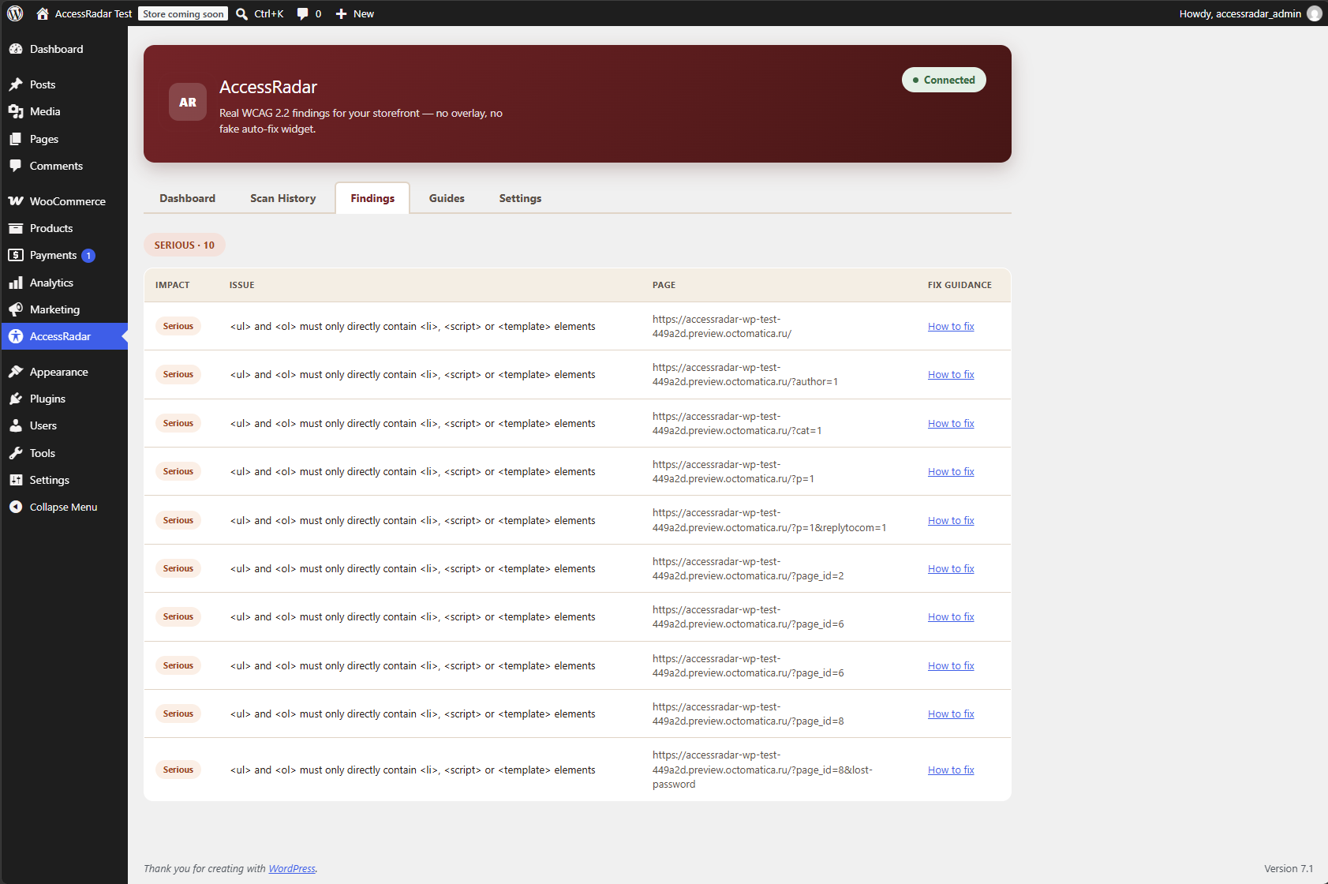Click the issue text in ?cat=1 row

[x=413, y=423]
